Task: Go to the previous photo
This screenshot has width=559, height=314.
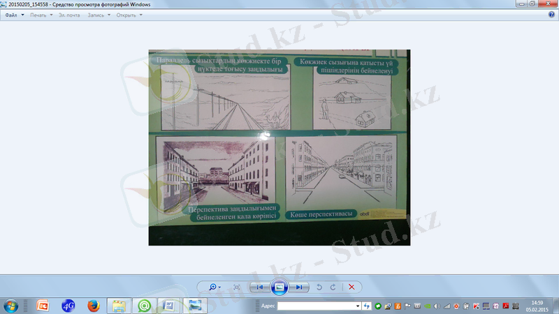Action: (x=259, y=287)
